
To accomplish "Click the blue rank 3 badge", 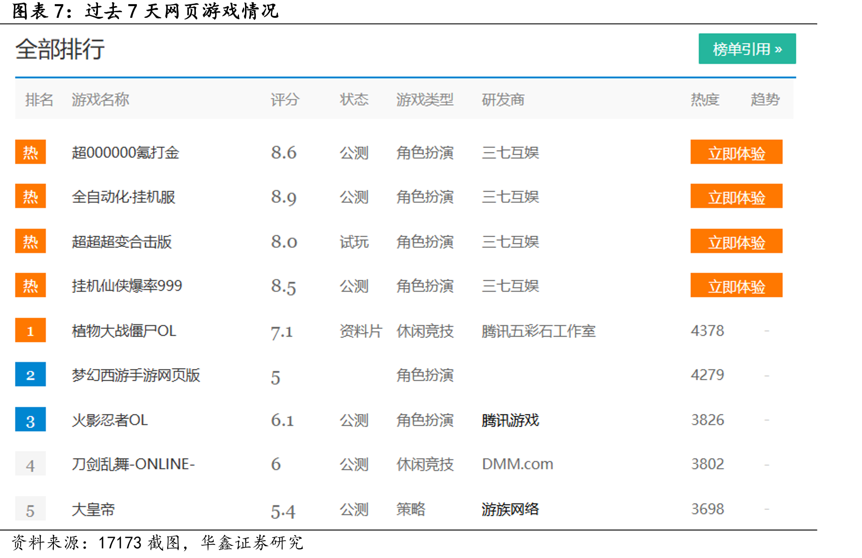I will (30, 419).
